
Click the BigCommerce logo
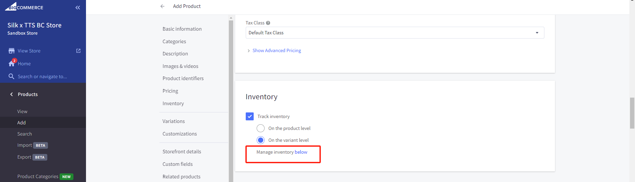coord(24,7)
